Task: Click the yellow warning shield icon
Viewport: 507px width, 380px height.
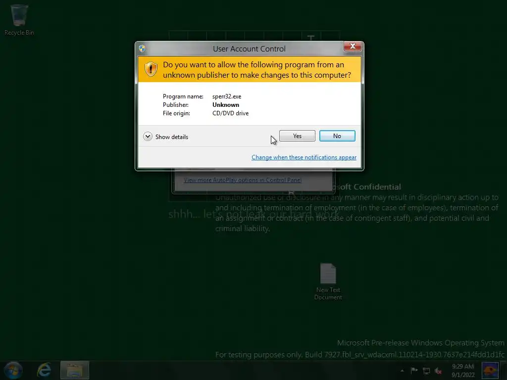Action: click(x=151, y=69)
